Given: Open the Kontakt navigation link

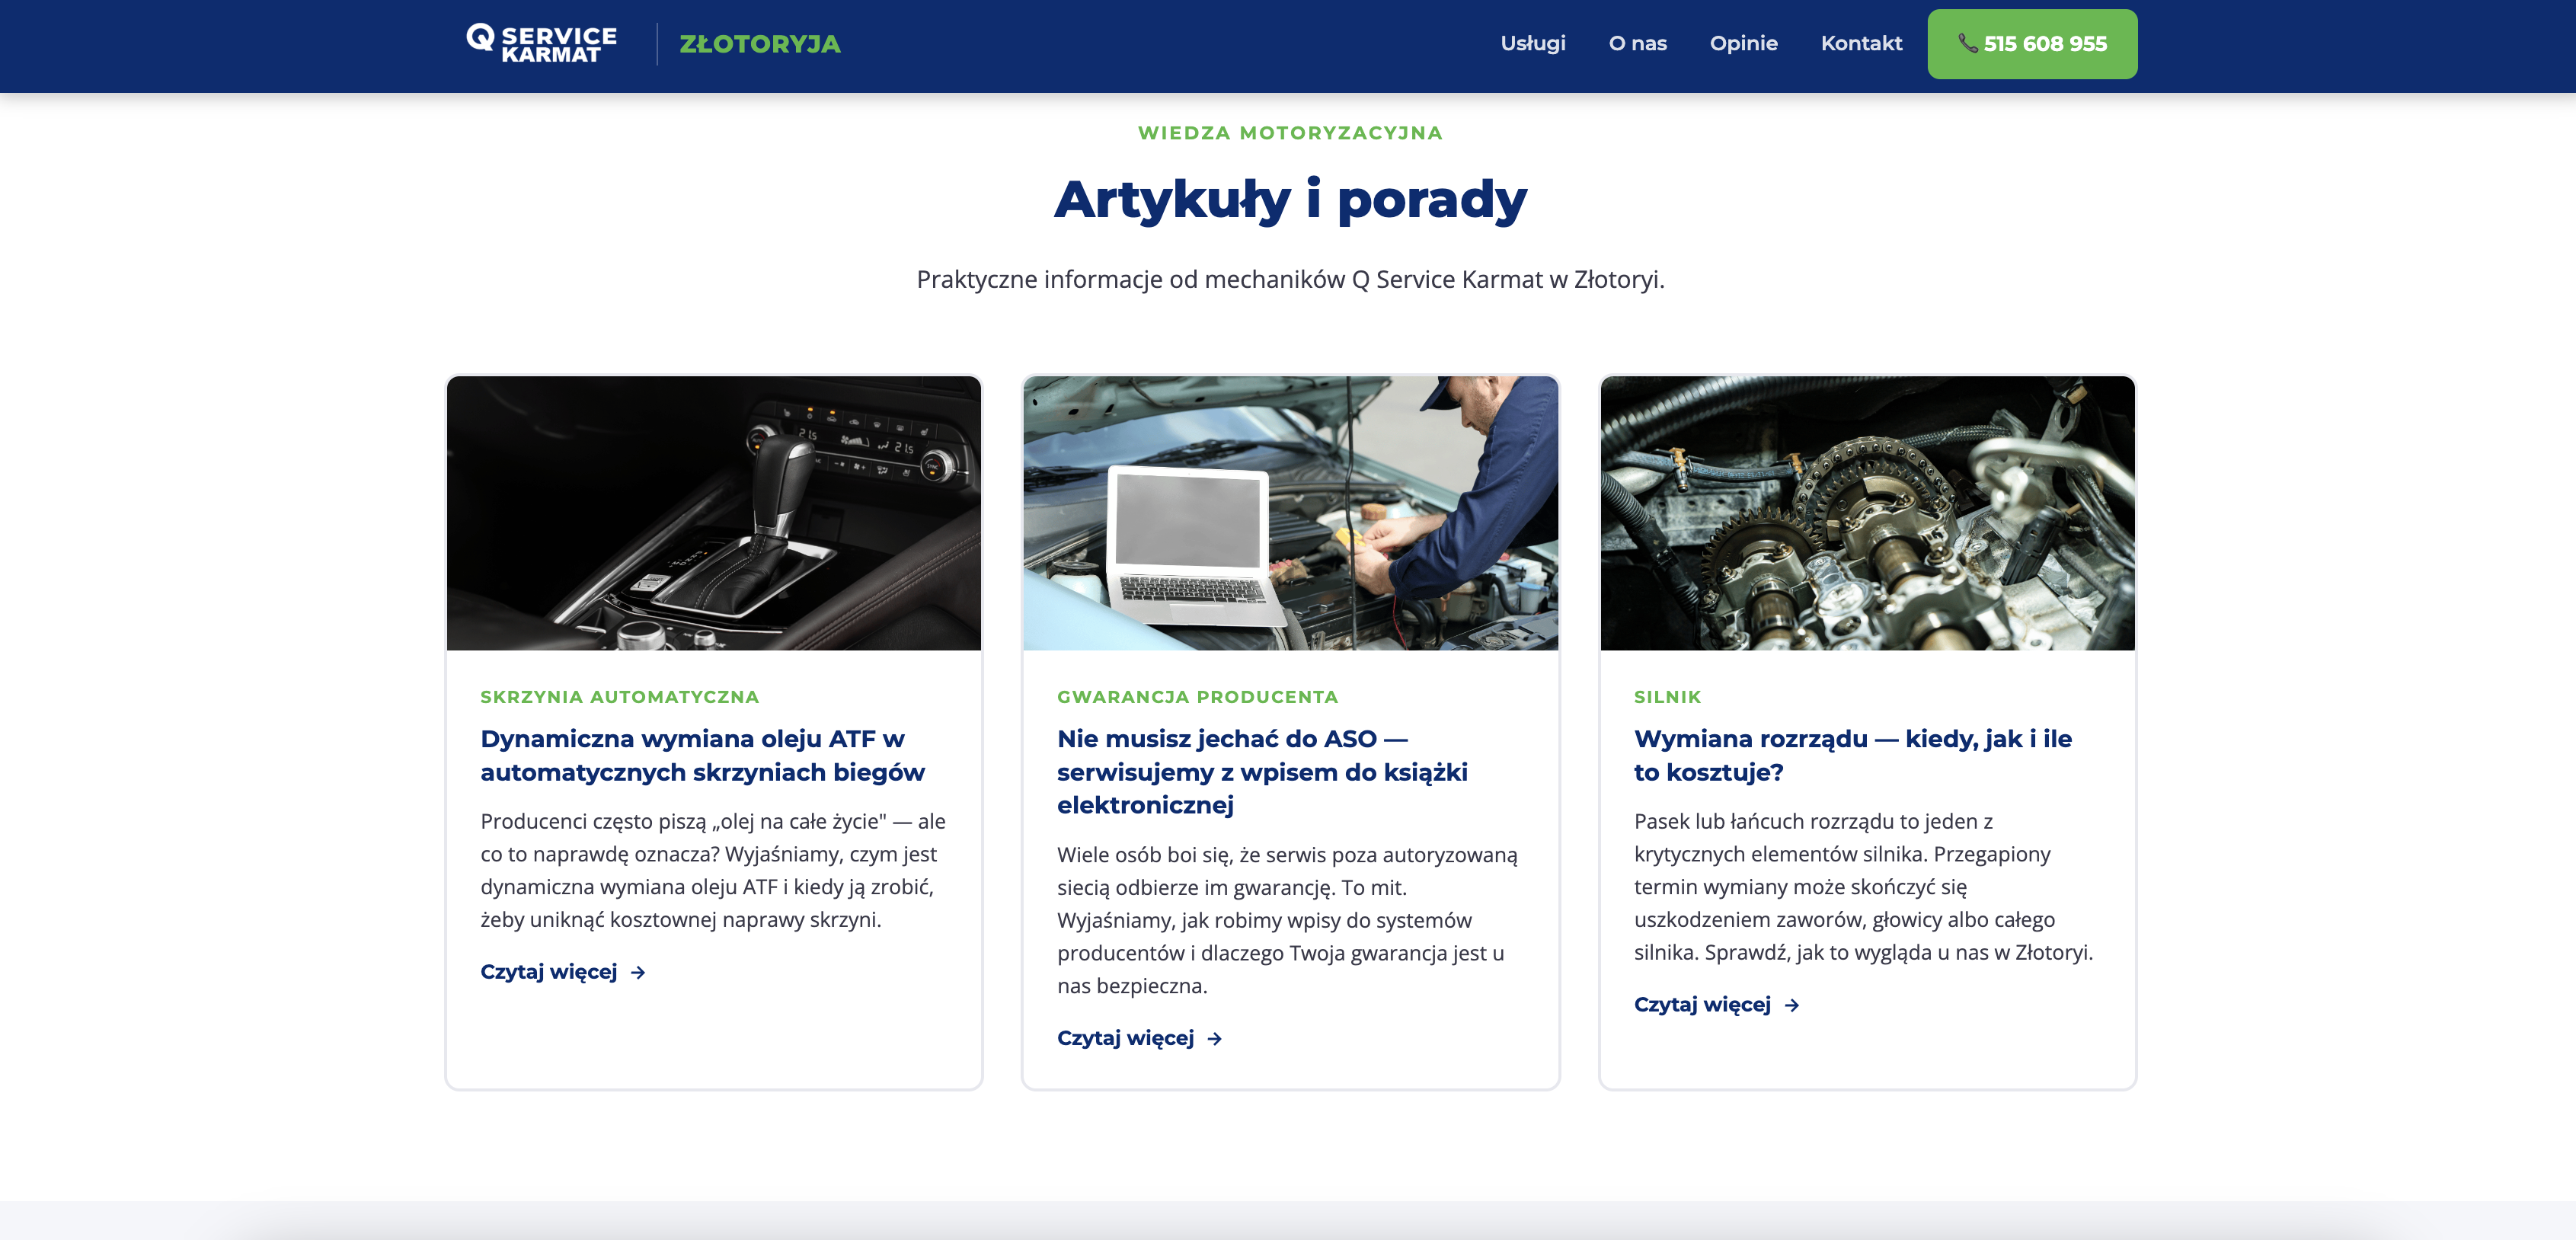Looking at the screenshot, I should click(x=1861, y=43).
